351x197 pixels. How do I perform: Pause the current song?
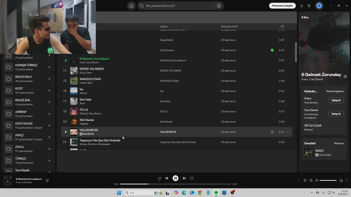tap(175, 178)
